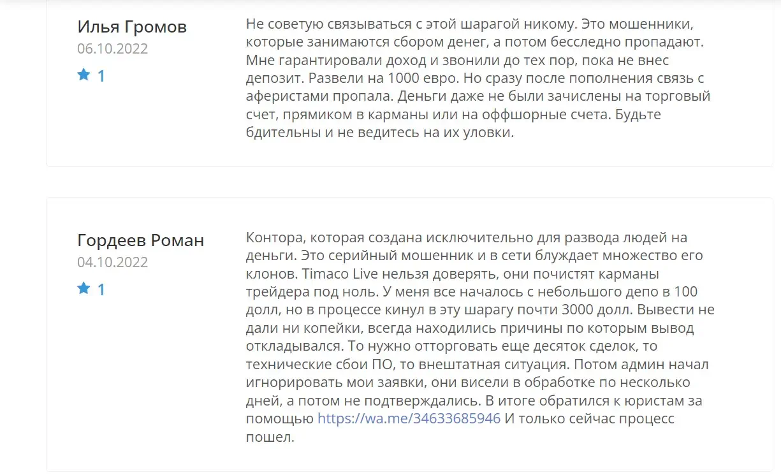Click the date 04.10.2022
This screenshot has height=475, width=781.
coord(113,262)
